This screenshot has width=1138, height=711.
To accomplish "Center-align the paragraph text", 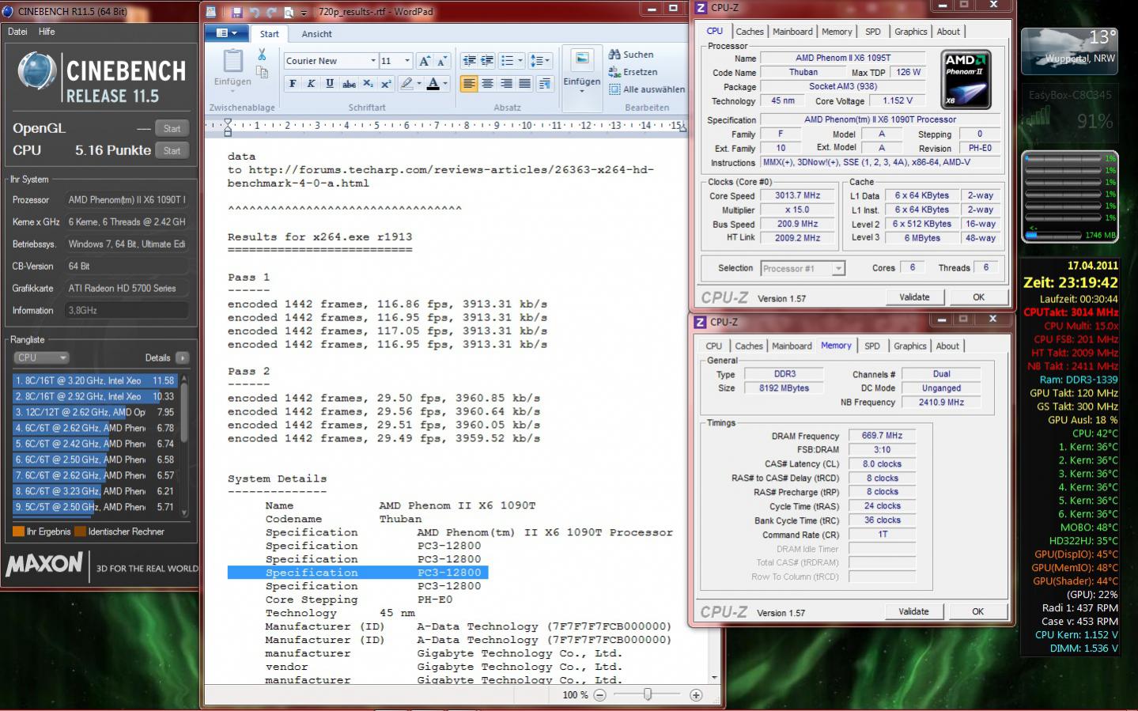I will 488,84.
